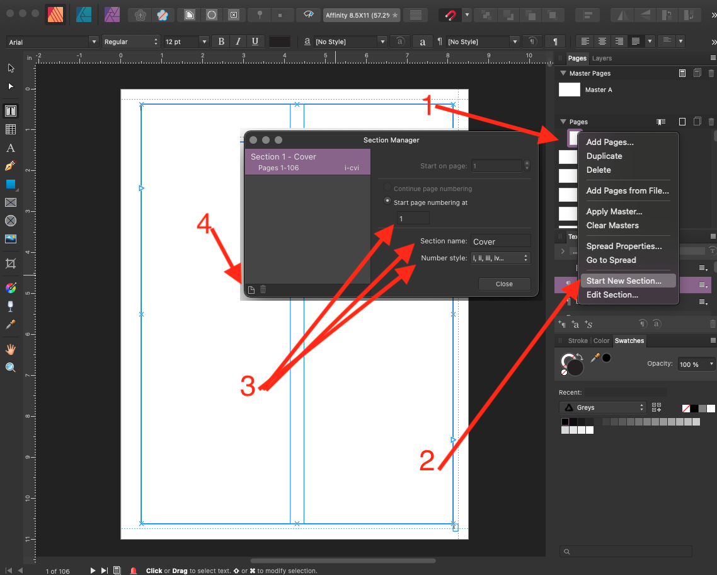The width and height of the screenshot is (717, 575).
Task: Select the View hand tool
Action: click(11, 349)
